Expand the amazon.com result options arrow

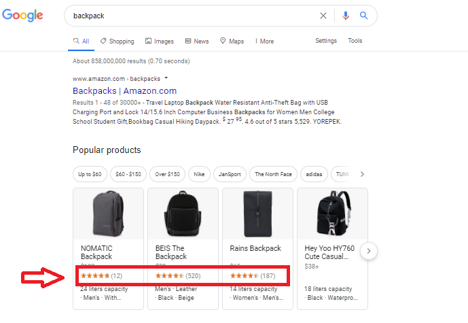pos(166,78)
